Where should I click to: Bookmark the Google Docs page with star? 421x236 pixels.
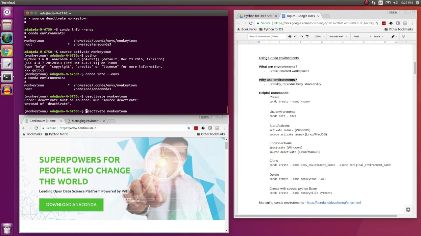click(x=377, y=23)
